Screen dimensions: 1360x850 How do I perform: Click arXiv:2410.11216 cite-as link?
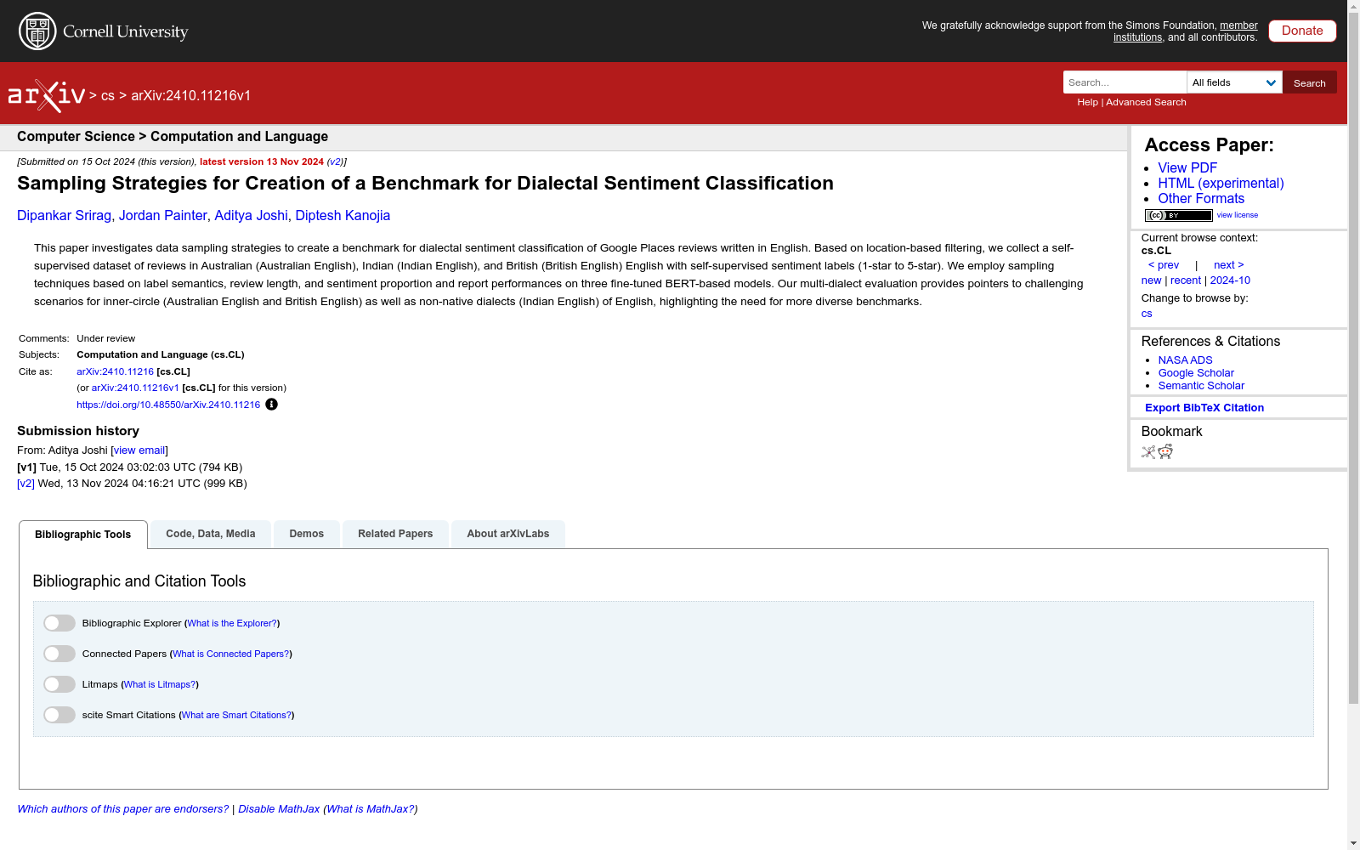[x=115, y=371]
